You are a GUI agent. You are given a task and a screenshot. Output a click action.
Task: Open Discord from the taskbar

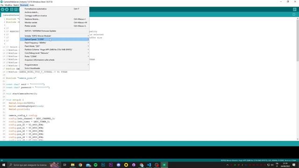point(118,165)
